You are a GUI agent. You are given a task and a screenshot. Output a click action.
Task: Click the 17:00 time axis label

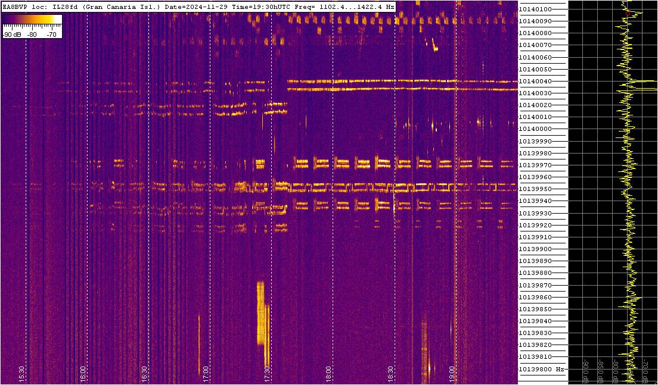click(206, 374)
